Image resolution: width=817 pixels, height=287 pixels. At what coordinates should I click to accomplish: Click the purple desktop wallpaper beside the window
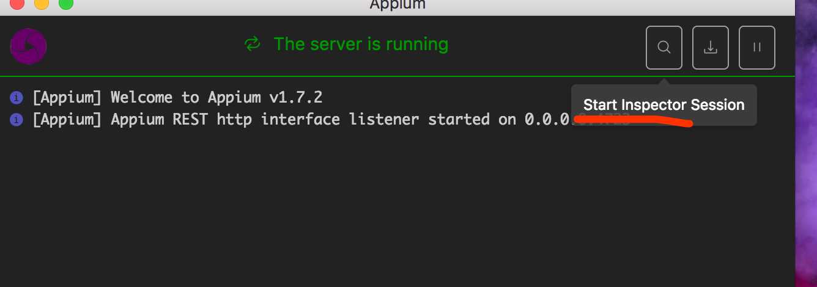pos(806,143)
